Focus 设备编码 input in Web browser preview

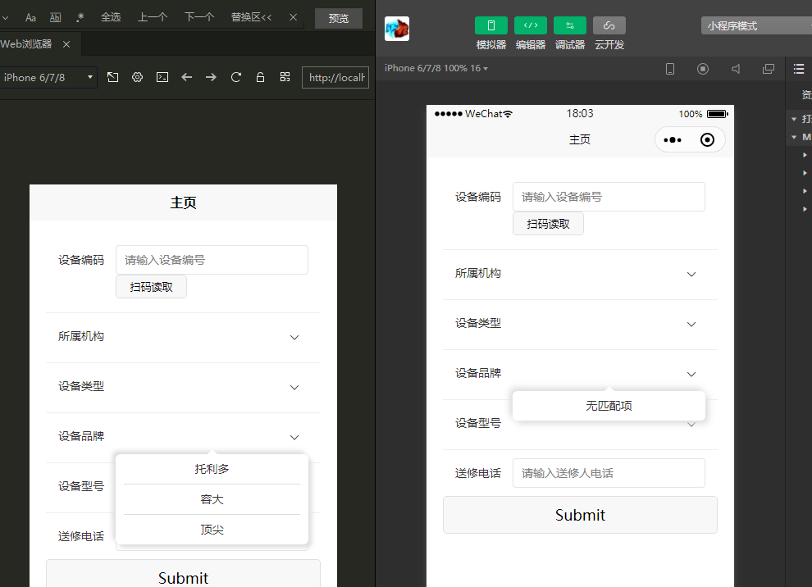212,260
